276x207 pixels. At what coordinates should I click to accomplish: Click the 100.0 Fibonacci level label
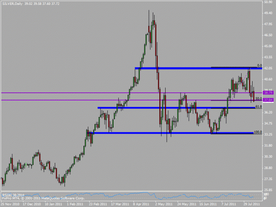(258, 132)
